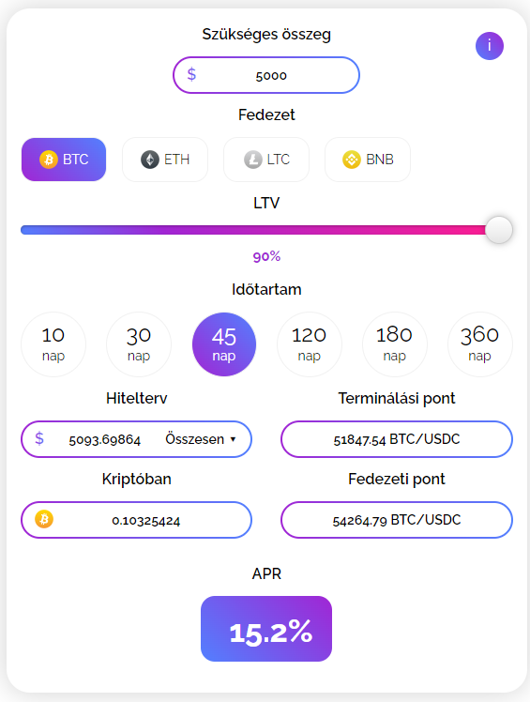
Task: Click the Bitcoin icon in the Kriptóban field
Action: click(44, 519)
